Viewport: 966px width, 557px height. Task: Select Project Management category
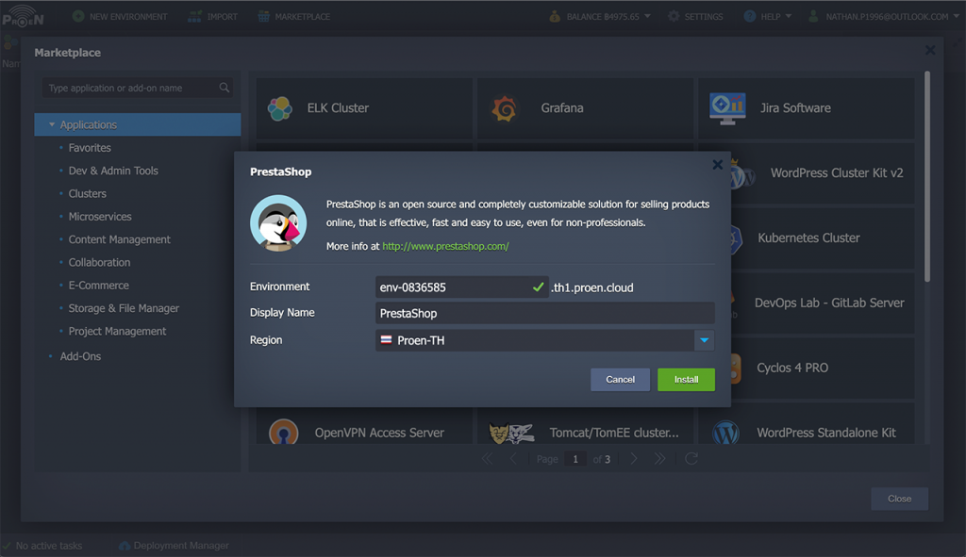click(117, 331)
